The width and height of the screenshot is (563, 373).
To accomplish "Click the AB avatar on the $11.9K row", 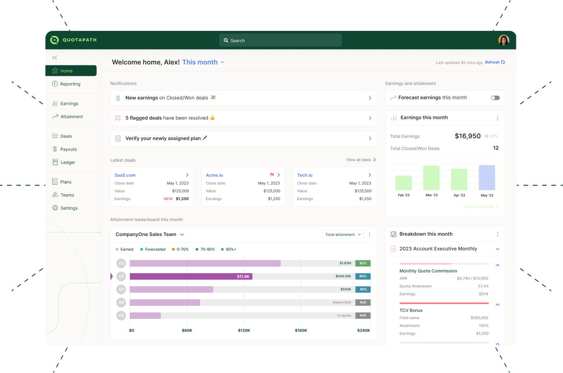I will pyautogui.click(x=121, y=276).
